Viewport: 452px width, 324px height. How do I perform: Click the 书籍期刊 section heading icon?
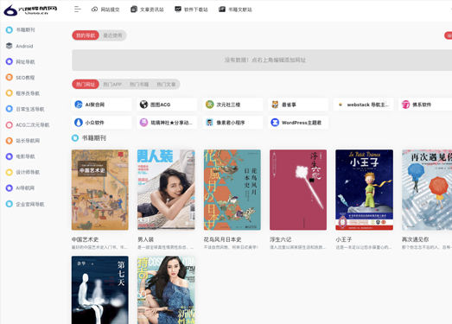click(x=75, y=138)
